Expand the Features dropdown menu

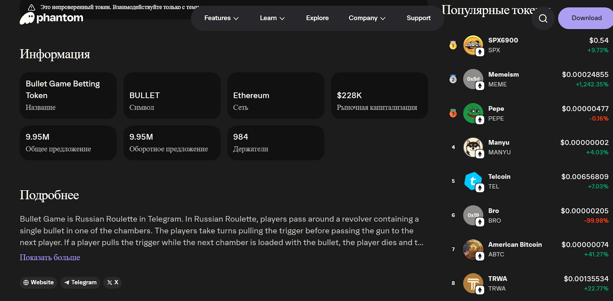(x=221, y=18)
